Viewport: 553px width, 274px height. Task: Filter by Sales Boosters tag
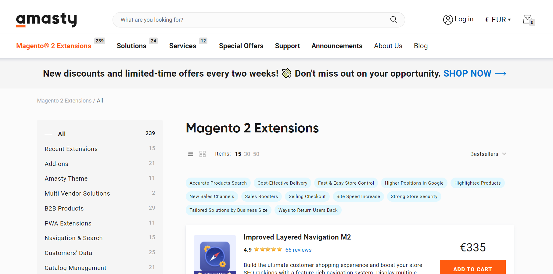[x=261, y=196]
